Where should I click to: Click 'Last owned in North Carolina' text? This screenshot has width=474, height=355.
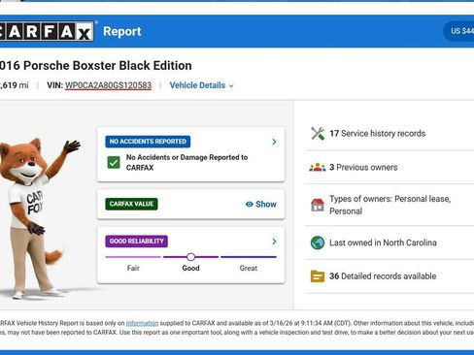(383, 242)
